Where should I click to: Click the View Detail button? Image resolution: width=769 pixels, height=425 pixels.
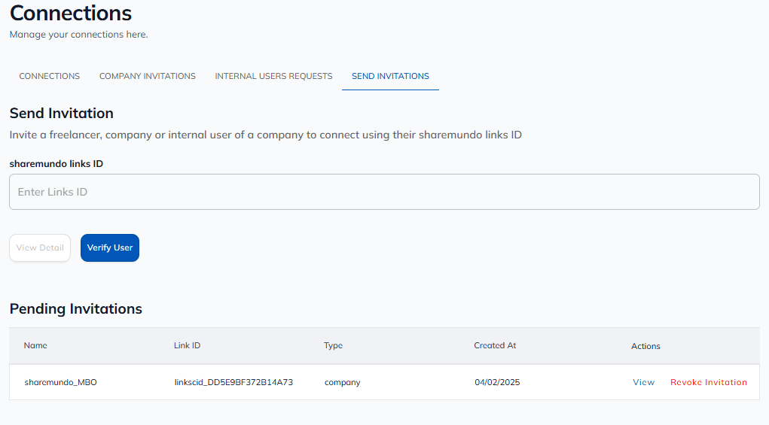click(x=40, y=247)
